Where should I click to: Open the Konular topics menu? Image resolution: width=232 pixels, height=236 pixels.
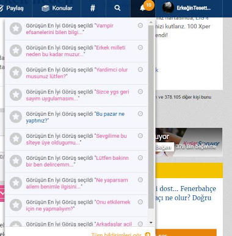[x=57, y=8]
